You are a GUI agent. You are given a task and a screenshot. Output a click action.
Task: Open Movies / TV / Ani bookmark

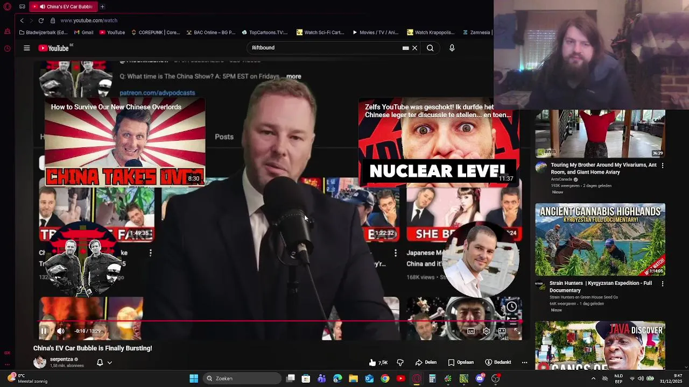[x=375, y=32]
